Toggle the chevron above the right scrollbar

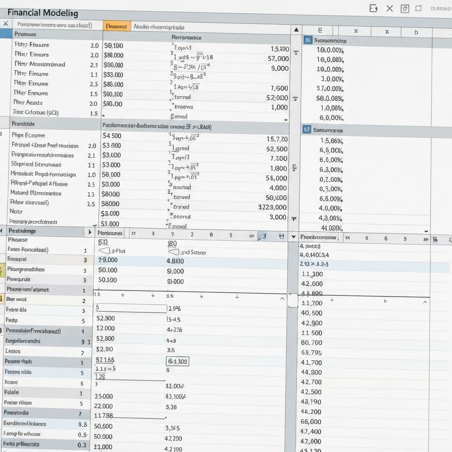point(424,303)
